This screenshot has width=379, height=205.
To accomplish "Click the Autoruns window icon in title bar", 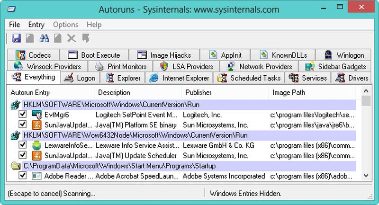I will (11, 9).
